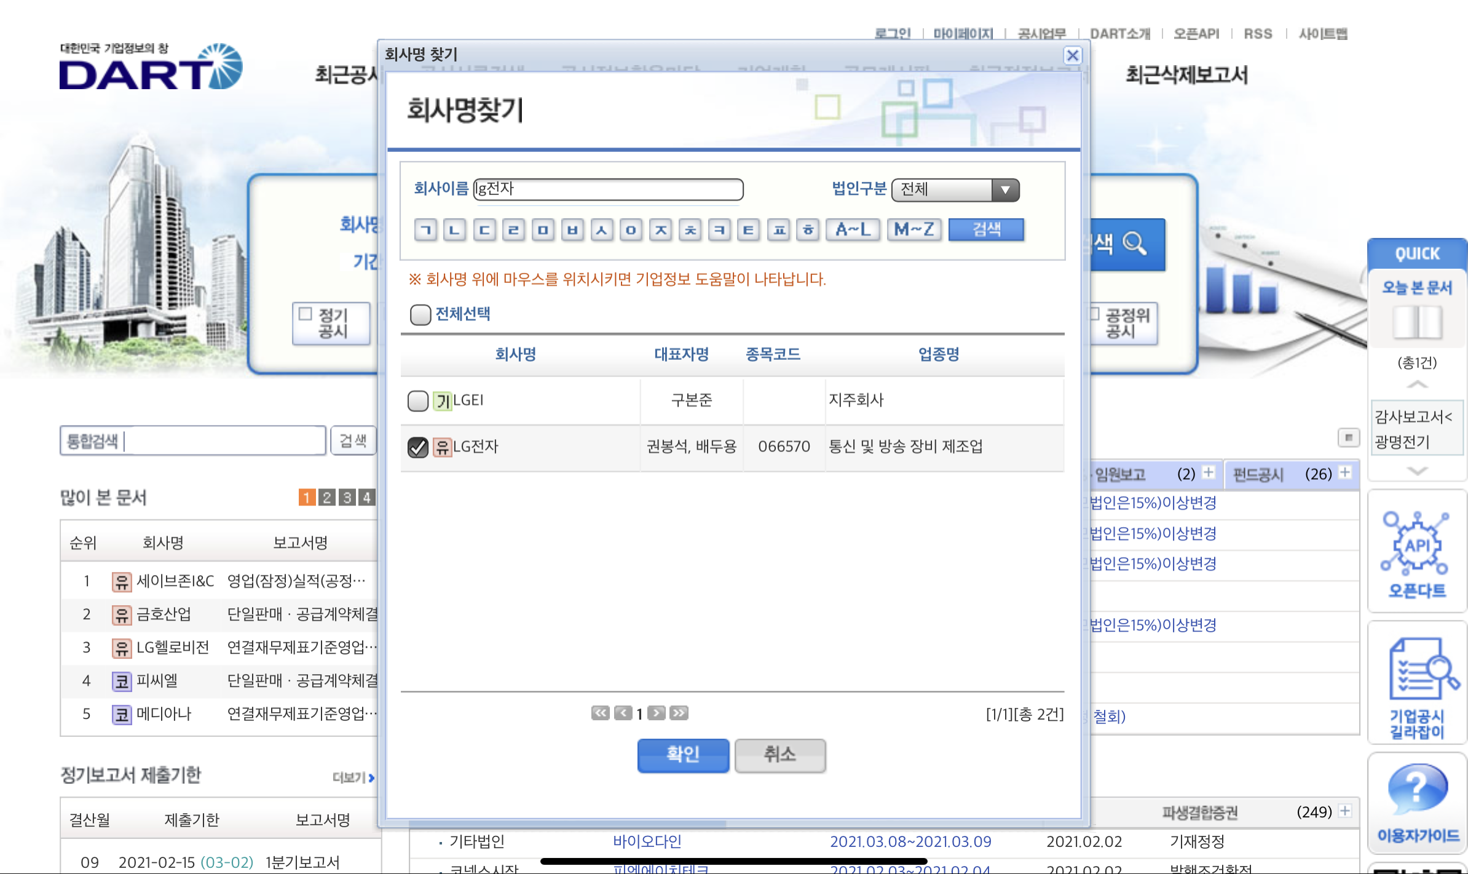Filter companies by A~L
This screenshot has width=1468, height=874.
coord(853,230)
